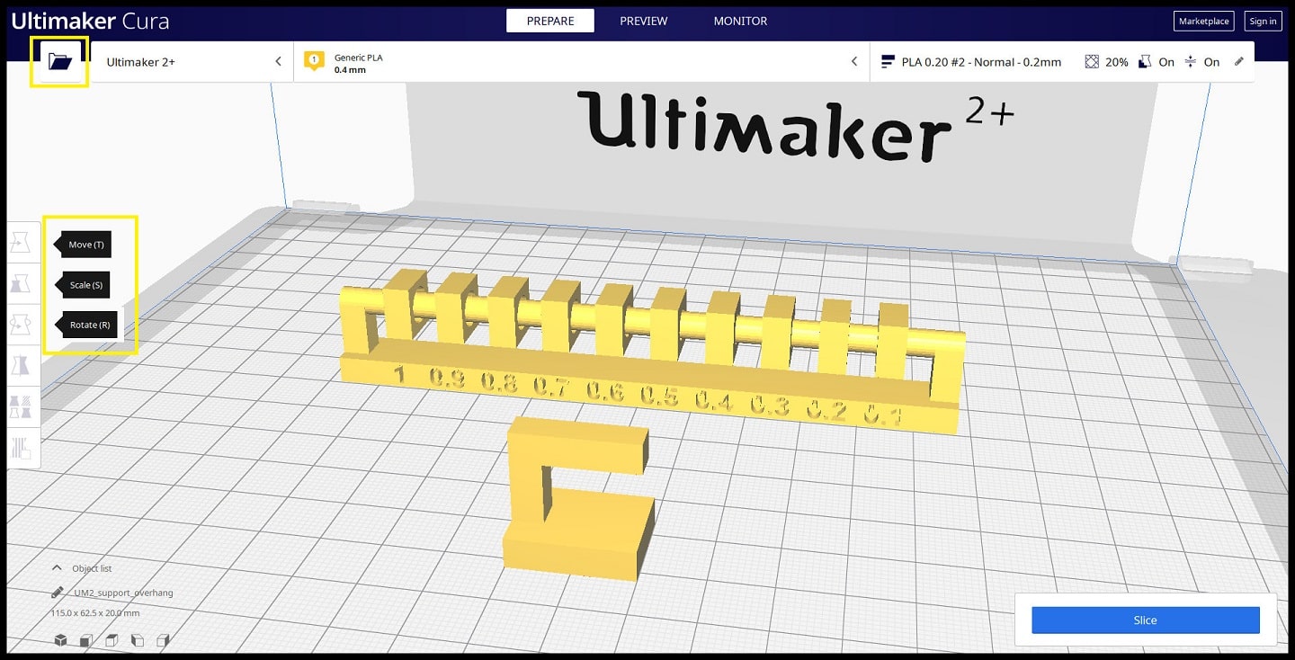Open the Per Model Settings tool

21,406
